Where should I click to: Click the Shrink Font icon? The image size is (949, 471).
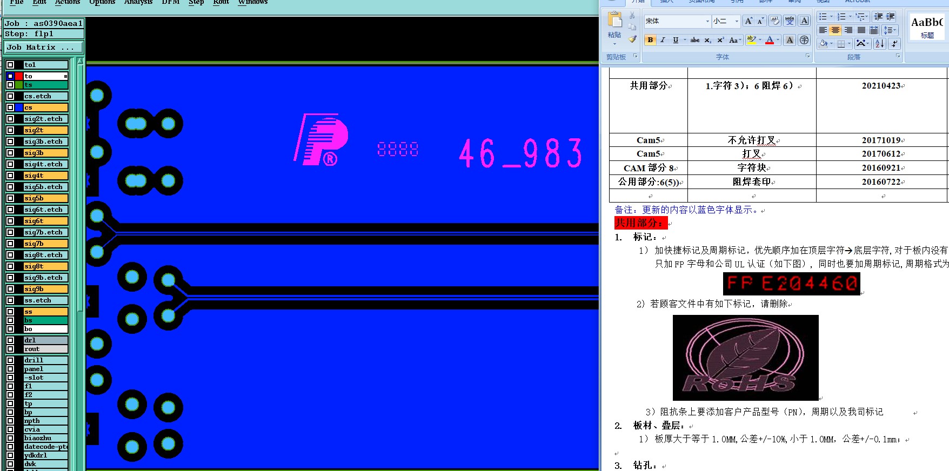coord(760,21)
